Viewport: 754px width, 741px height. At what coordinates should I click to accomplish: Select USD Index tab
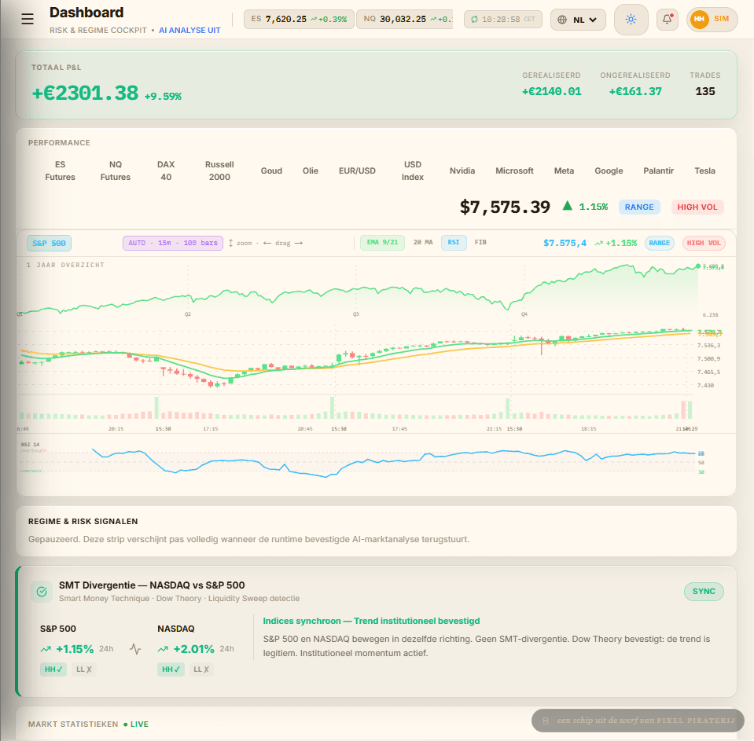[x=413, y=171]
